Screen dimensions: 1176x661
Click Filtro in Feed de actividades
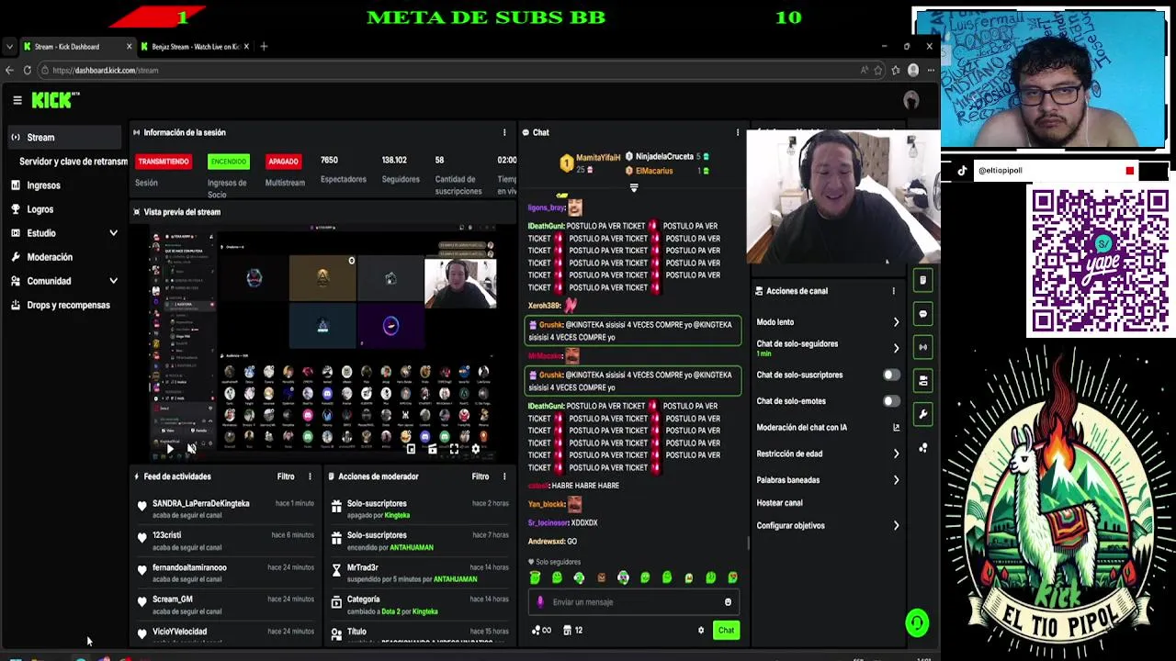[286, 476]
